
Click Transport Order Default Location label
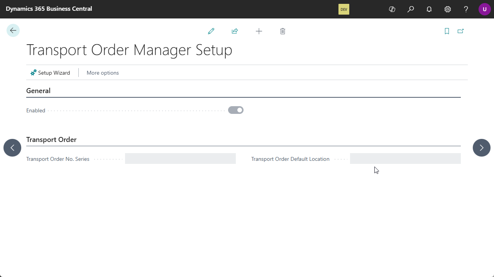290,159
